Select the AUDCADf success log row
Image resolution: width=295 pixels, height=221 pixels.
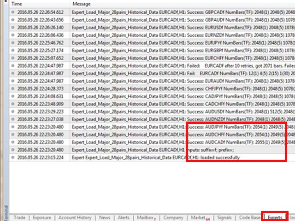(152, 142)
